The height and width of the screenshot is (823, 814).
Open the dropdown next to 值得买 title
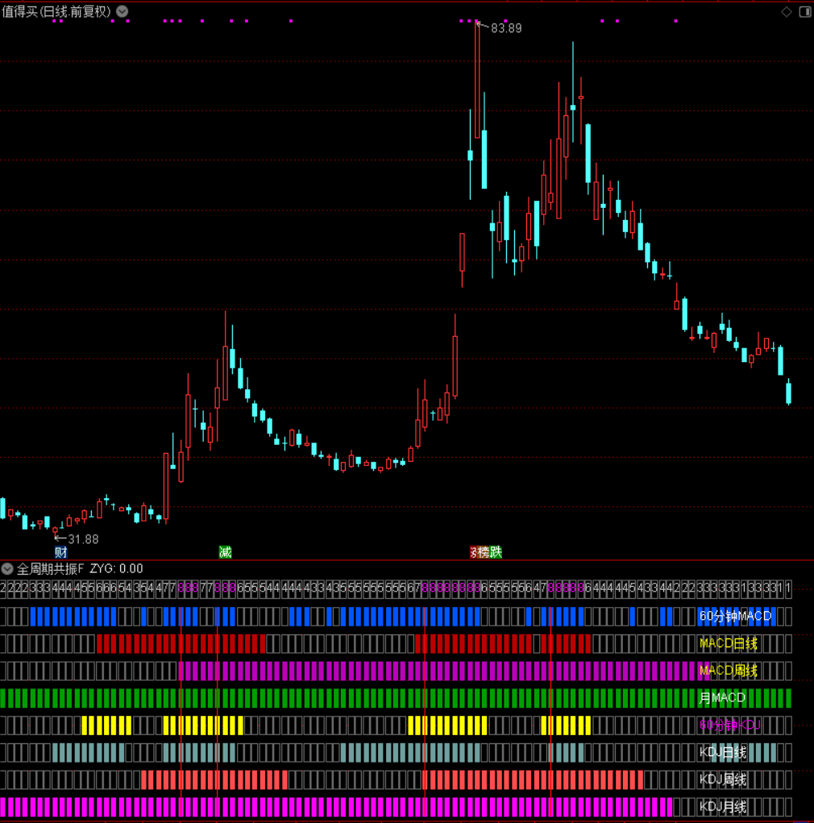pos(122,11)
